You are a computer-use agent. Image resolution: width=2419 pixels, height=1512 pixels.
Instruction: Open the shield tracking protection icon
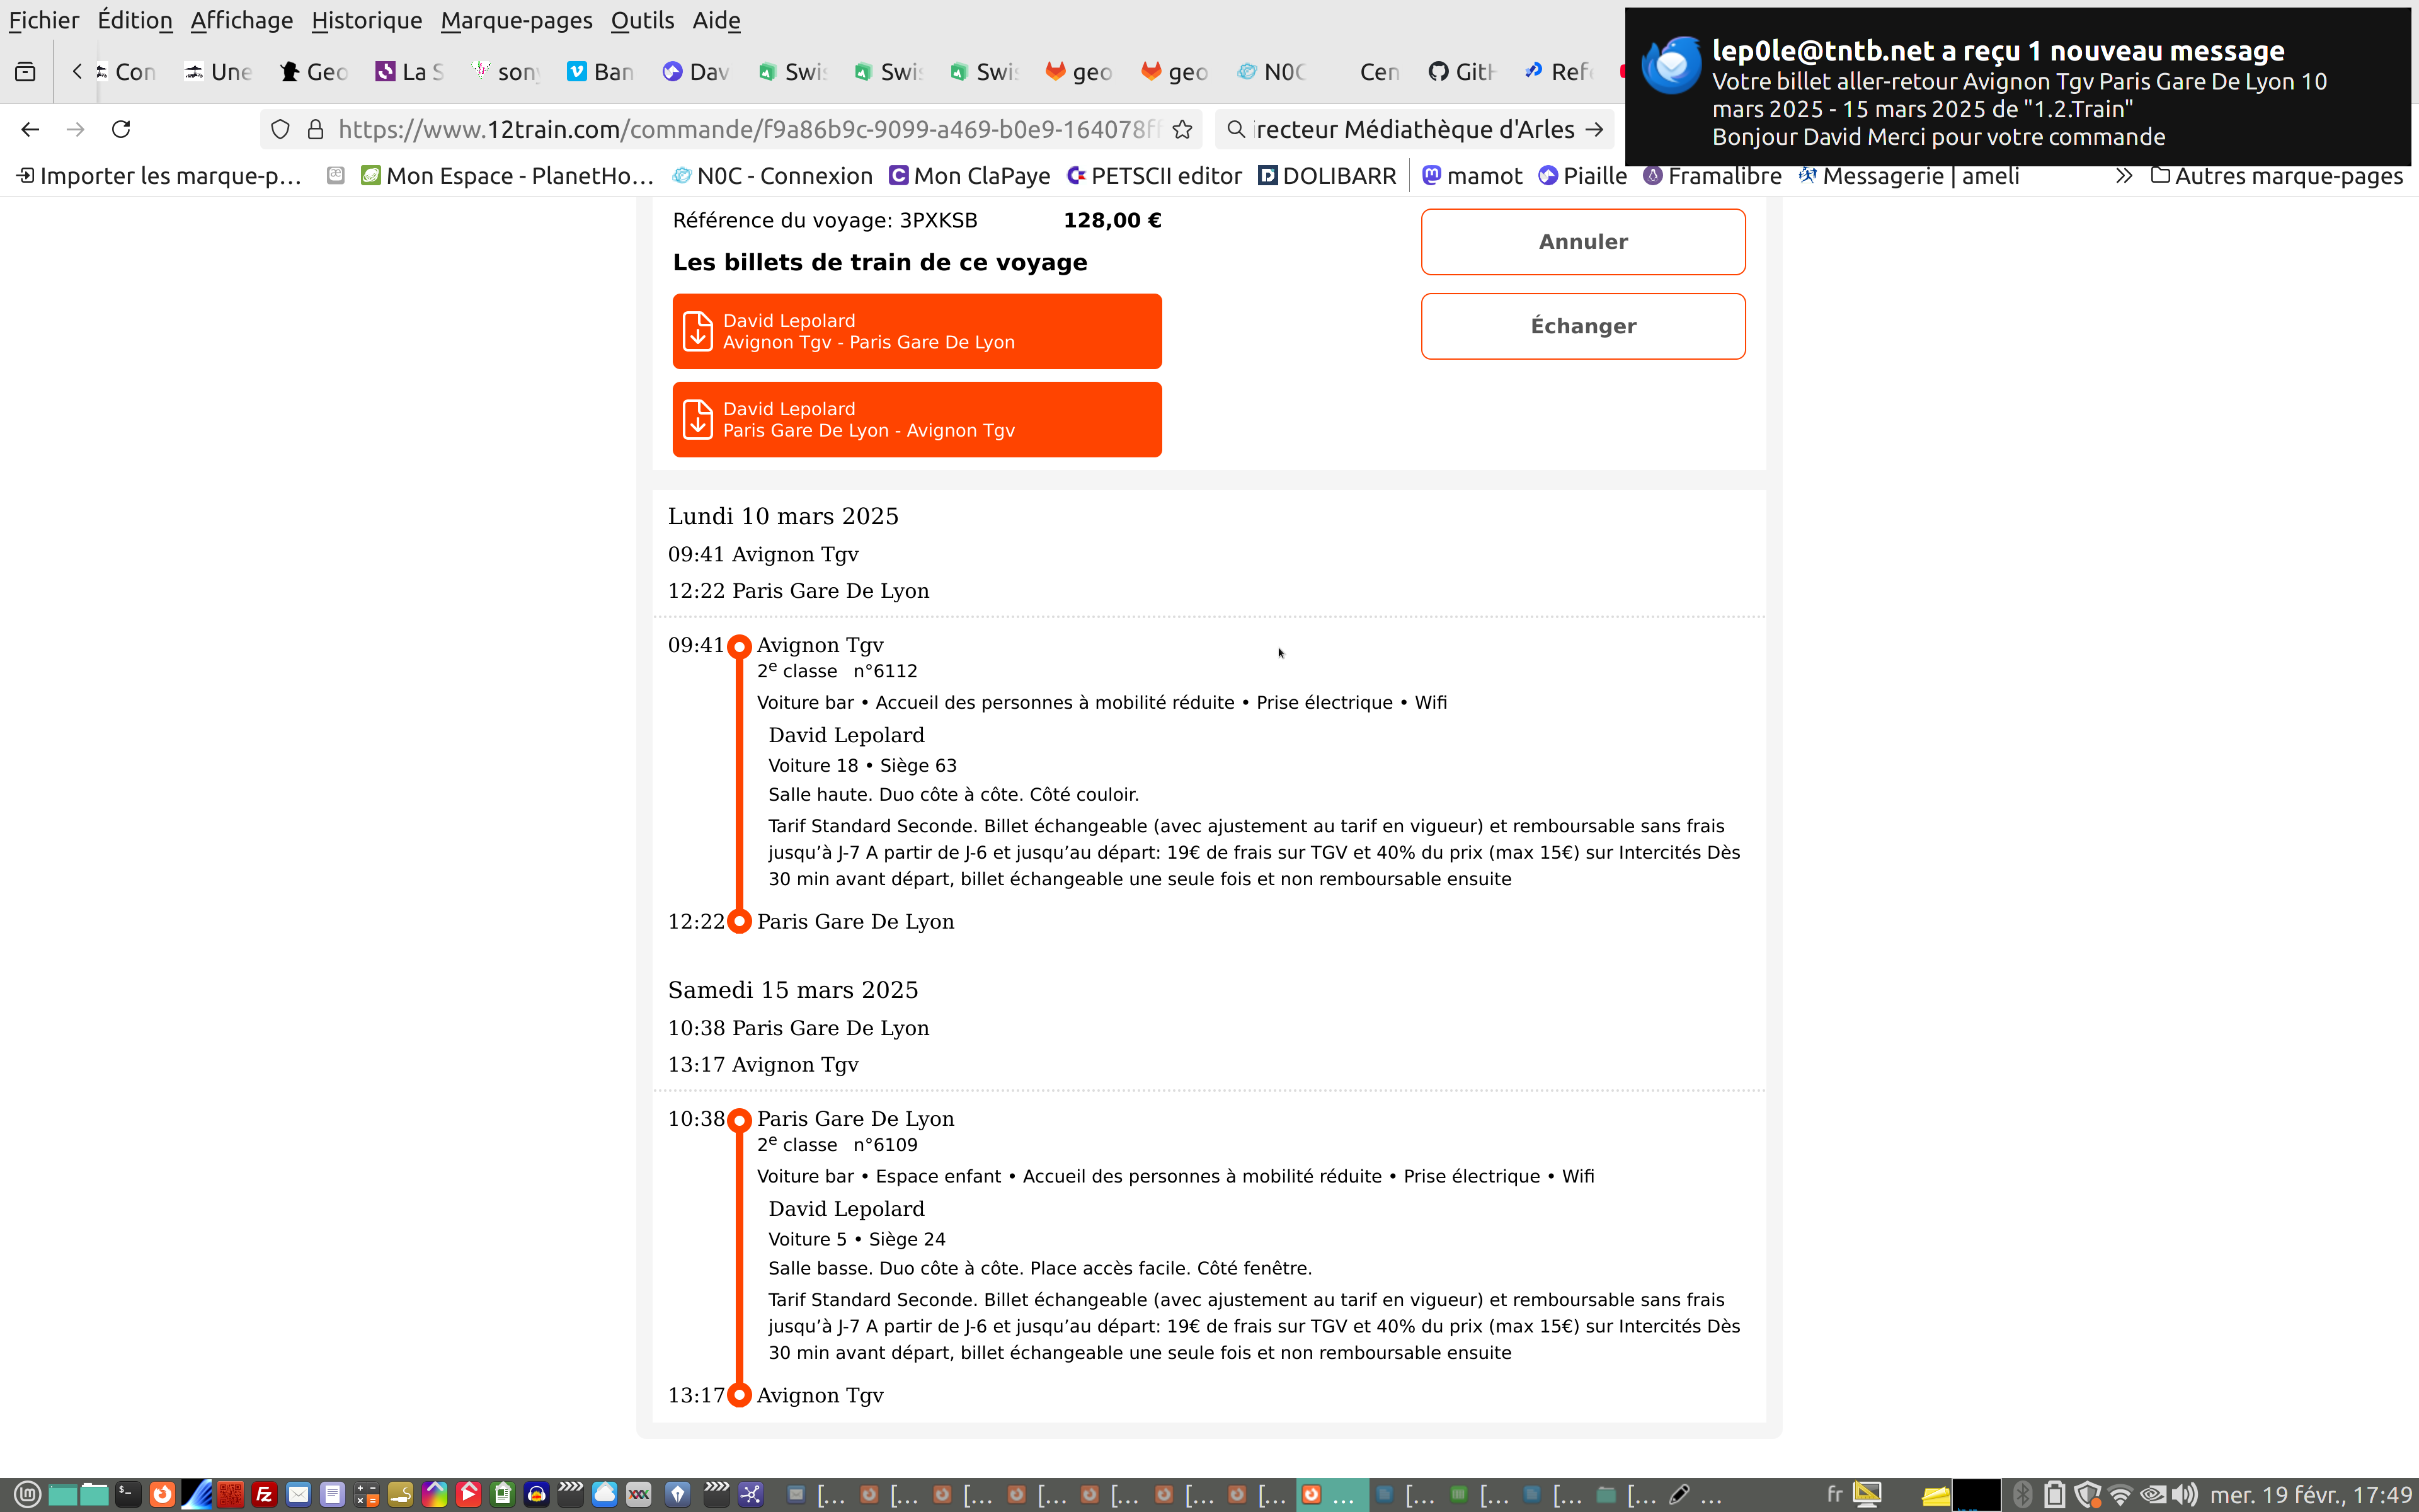pyautogui.click(x=281, y=129)
